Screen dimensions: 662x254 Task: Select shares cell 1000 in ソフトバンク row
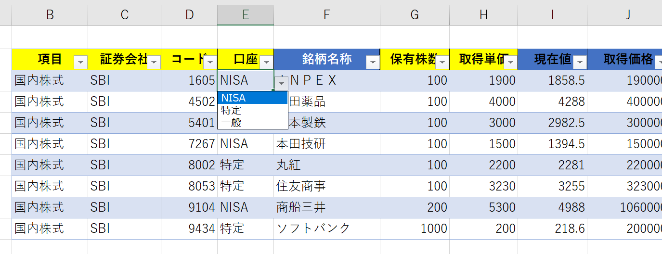click(x=415, y=229)
